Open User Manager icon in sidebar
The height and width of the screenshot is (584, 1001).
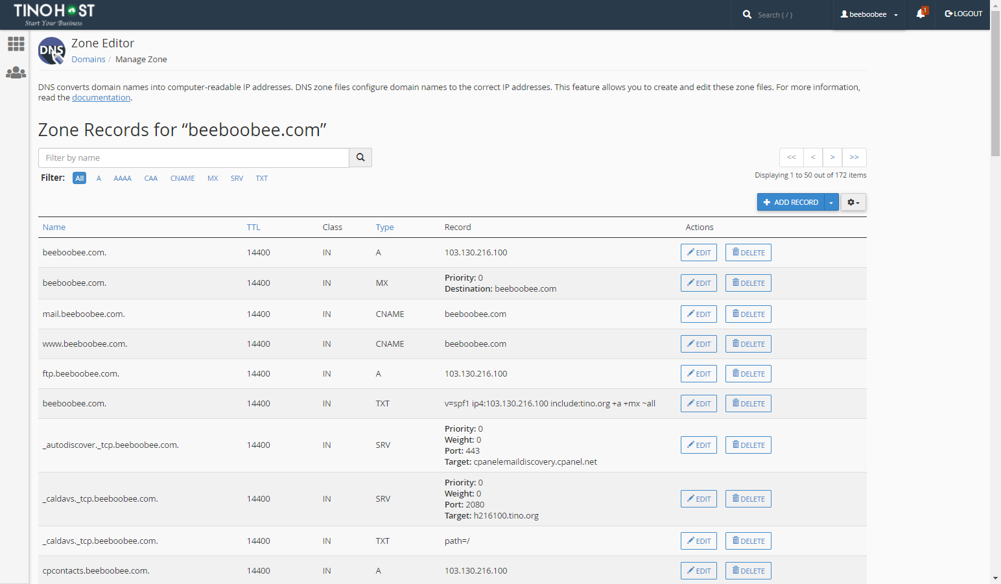point(16,73)
